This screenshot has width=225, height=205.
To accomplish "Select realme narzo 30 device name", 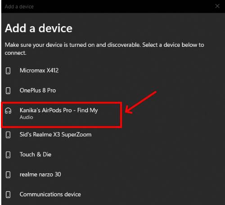I will point(40,174).
